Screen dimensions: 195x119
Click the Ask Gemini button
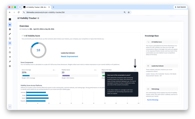point(180,7)
